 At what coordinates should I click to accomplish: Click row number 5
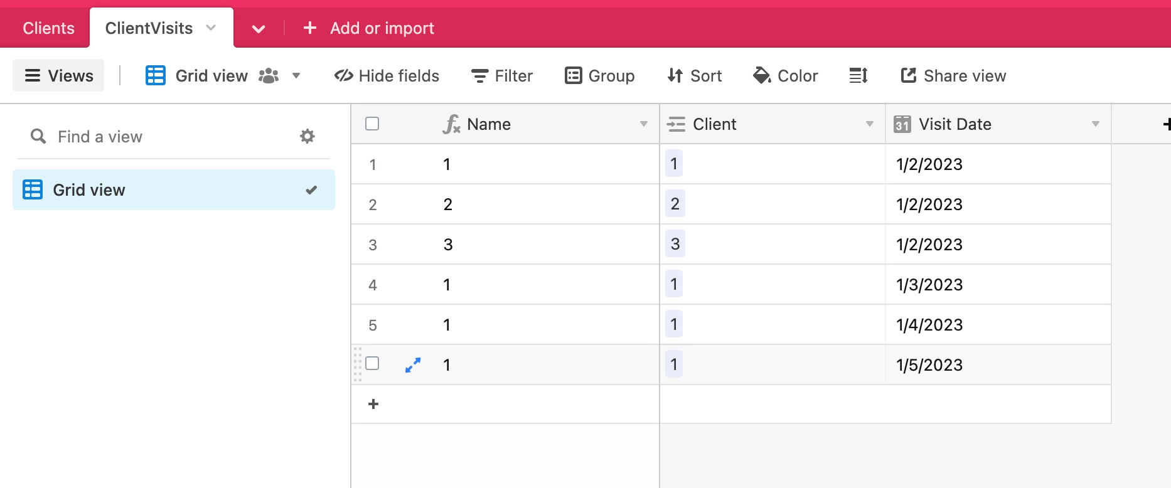pos(373,326)
